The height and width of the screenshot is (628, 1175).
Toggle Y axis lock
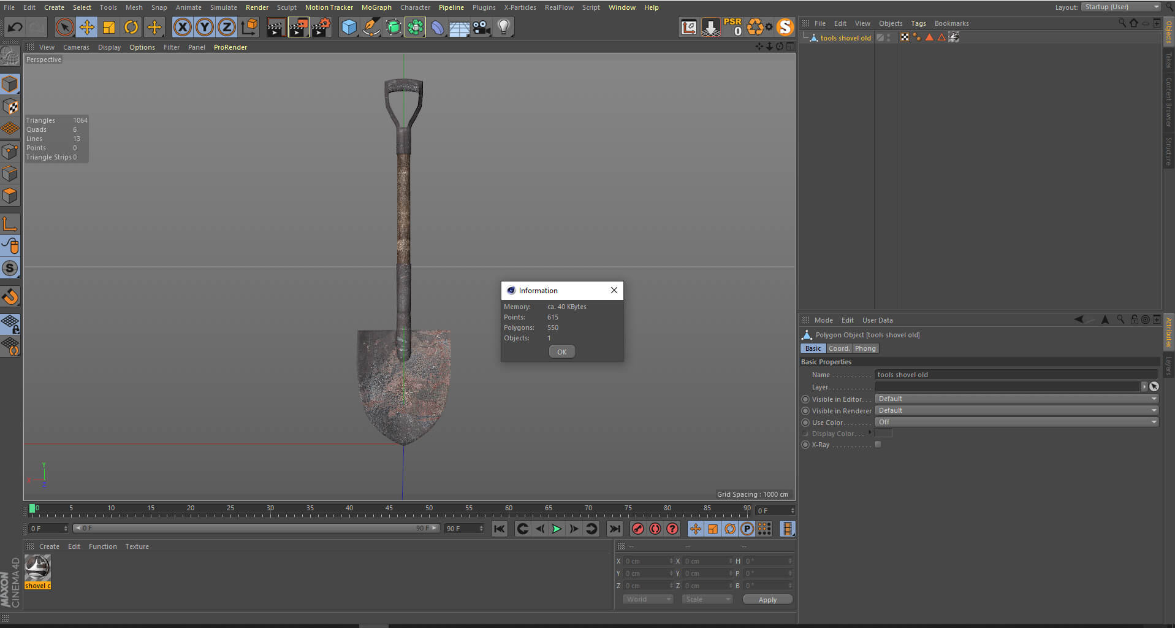click(x=205, y=27)
